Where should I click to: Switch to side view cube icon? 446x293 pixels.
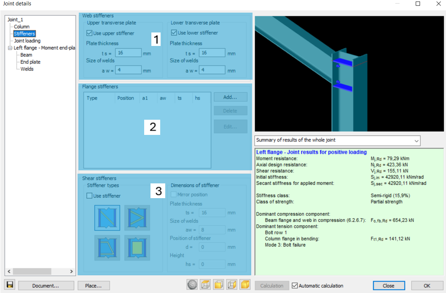(232, 285)
